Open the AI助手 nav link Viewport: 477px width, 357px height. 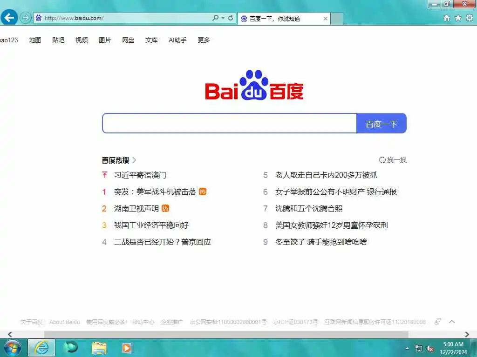pos(177,40)
